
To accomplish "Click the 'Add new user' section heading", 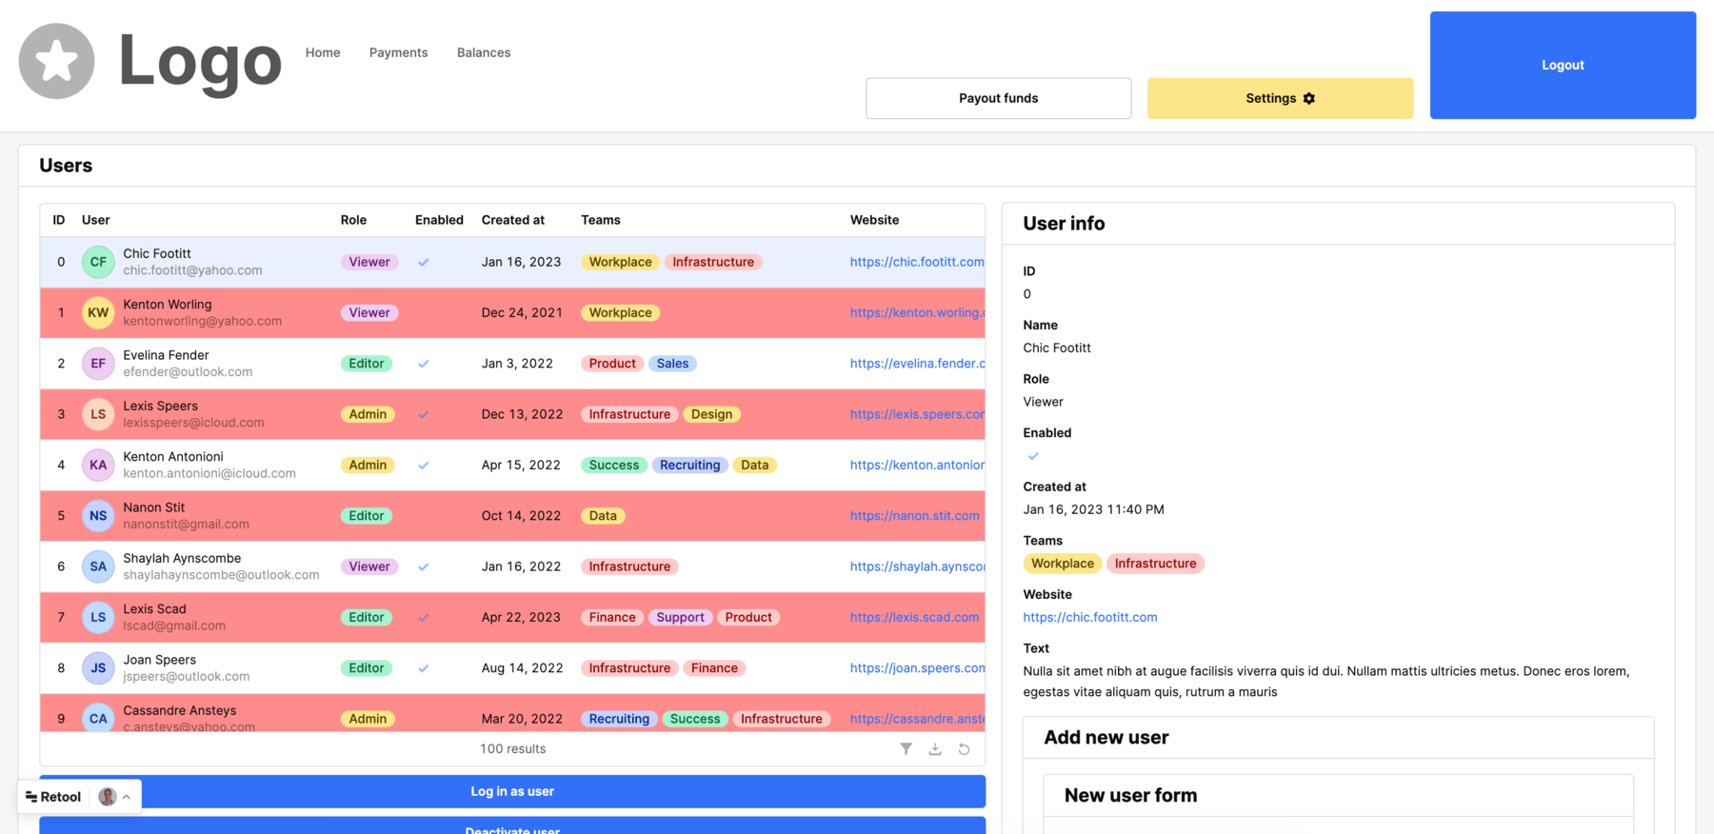I will (1106, 738).
